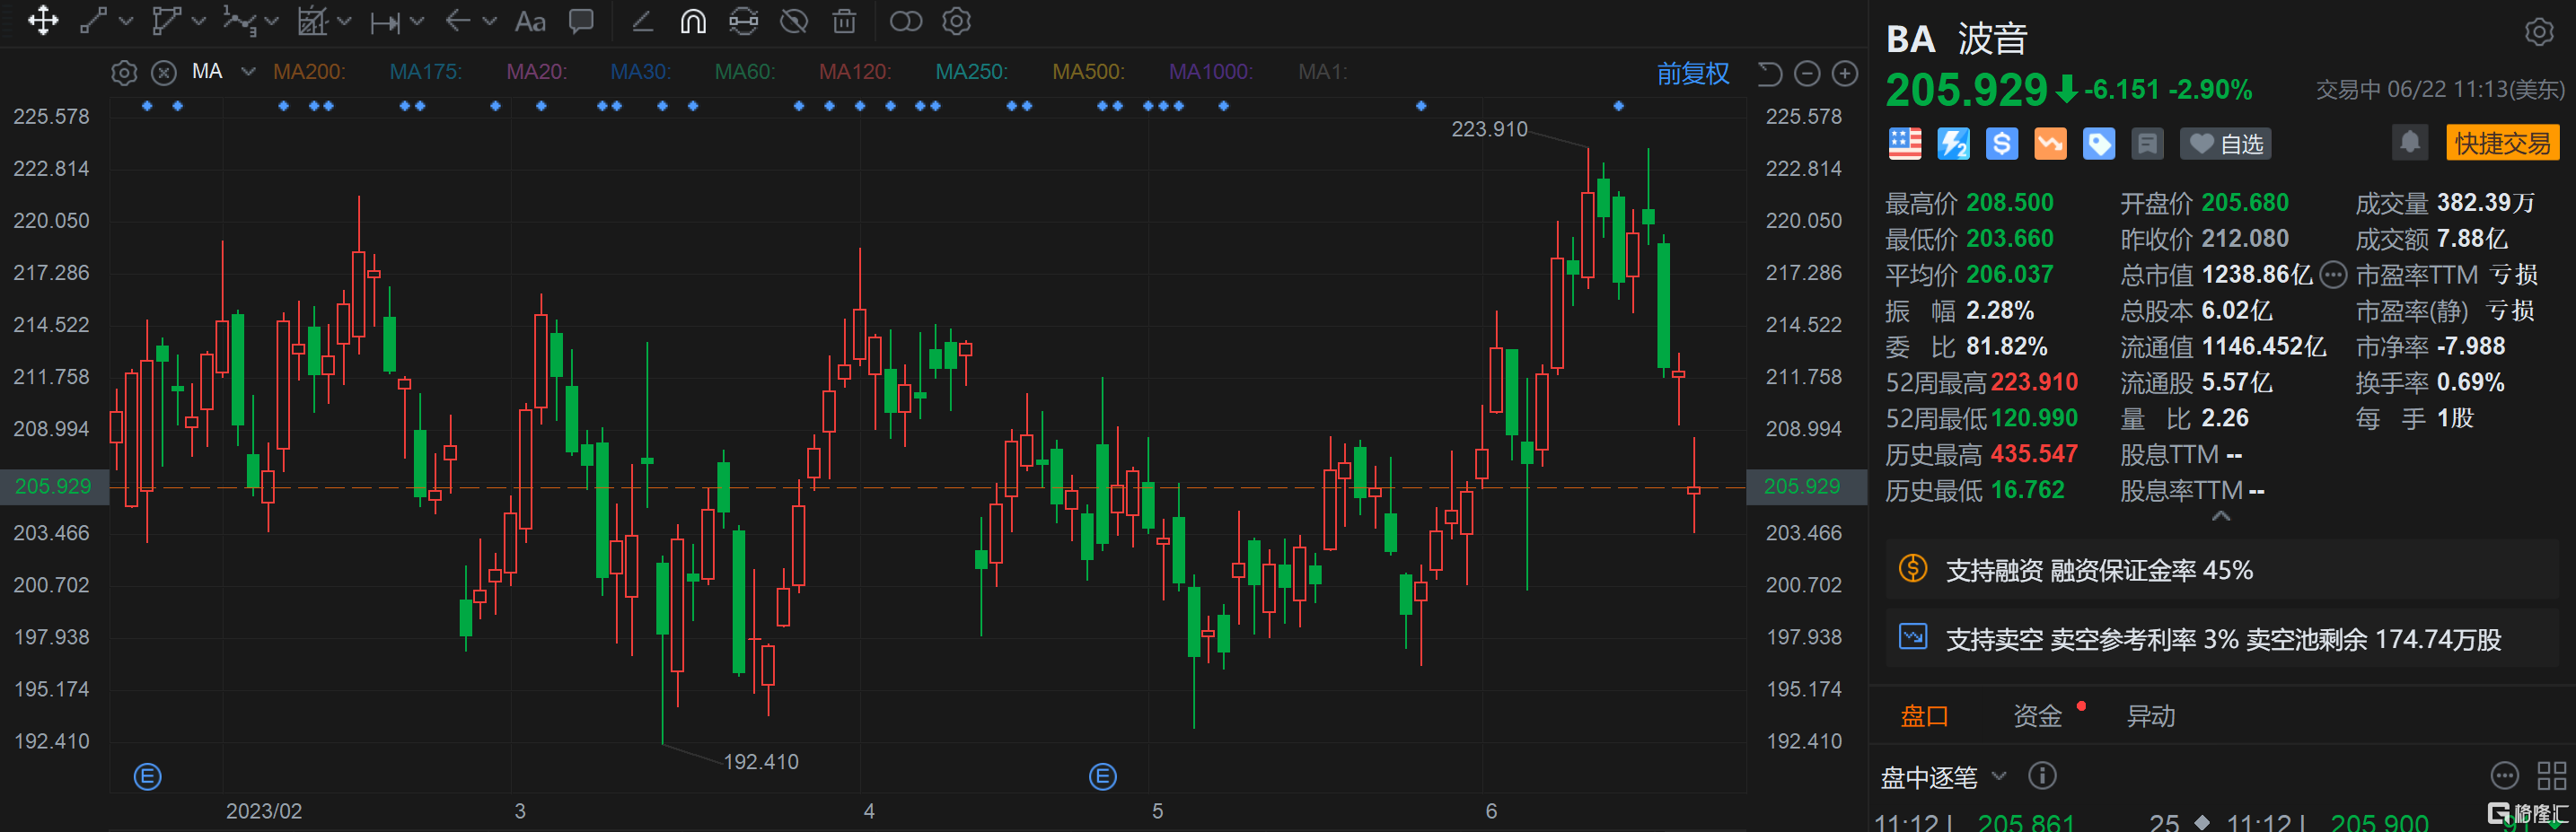Click the 前复权 adjustment link
This screenshot has width=2576, height=832.
pos(1692,74)
